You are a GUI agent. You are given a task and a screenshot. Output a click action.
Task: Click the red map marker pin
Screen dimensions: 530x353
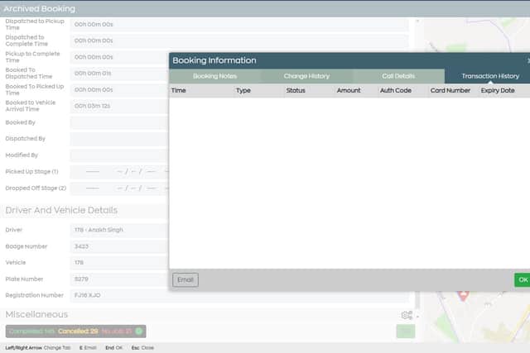(x=463, y=295)
